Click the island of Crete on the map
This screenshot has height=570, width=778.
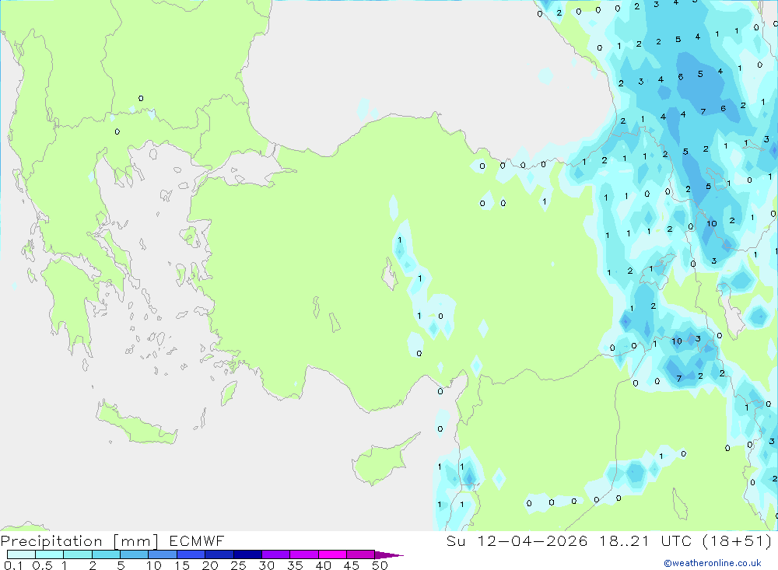click(136, 425)
